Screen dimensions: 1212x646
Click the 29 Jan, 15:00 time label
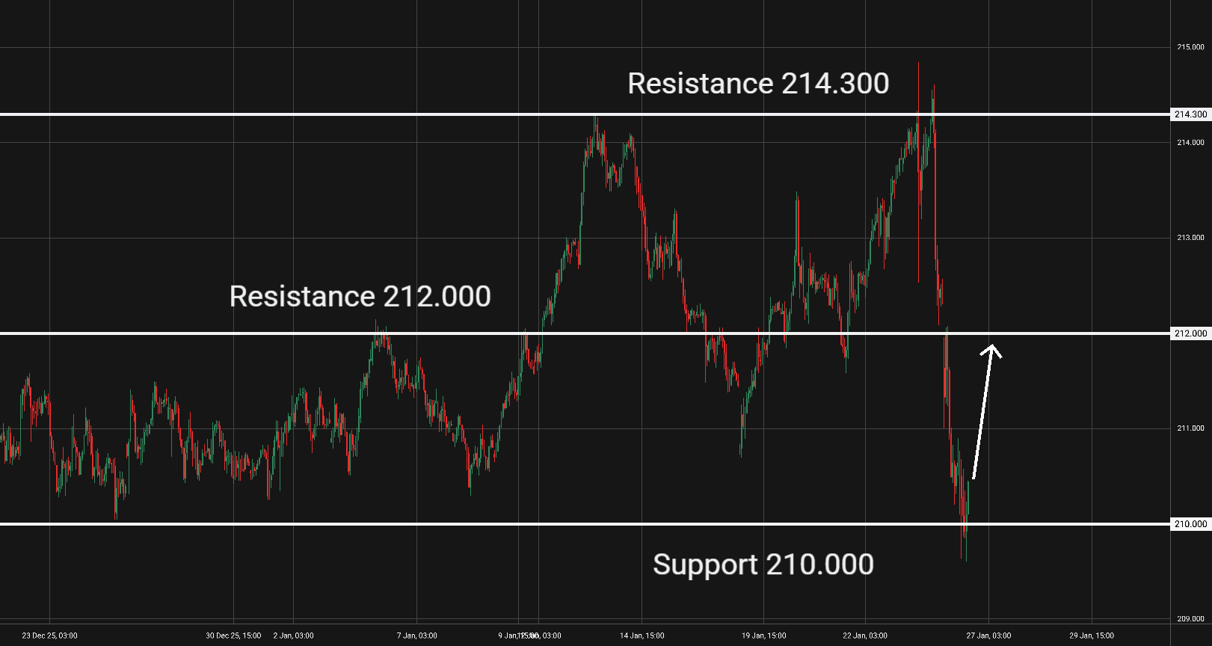click(1091, 636)
